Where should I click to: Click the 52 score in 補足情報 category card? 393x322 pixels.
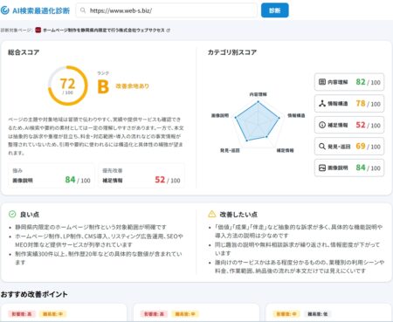(x=361, y=125)
